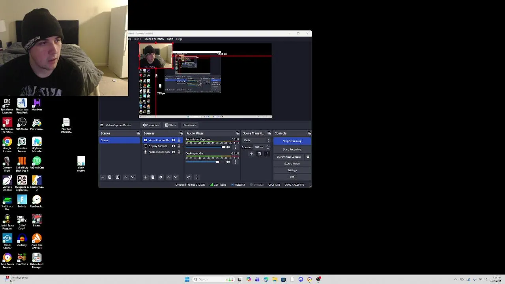Image resolution: width=505 pixels, height=284 pixels.
Task: Pop out the Scenes dock
Action: click(138, 133)
